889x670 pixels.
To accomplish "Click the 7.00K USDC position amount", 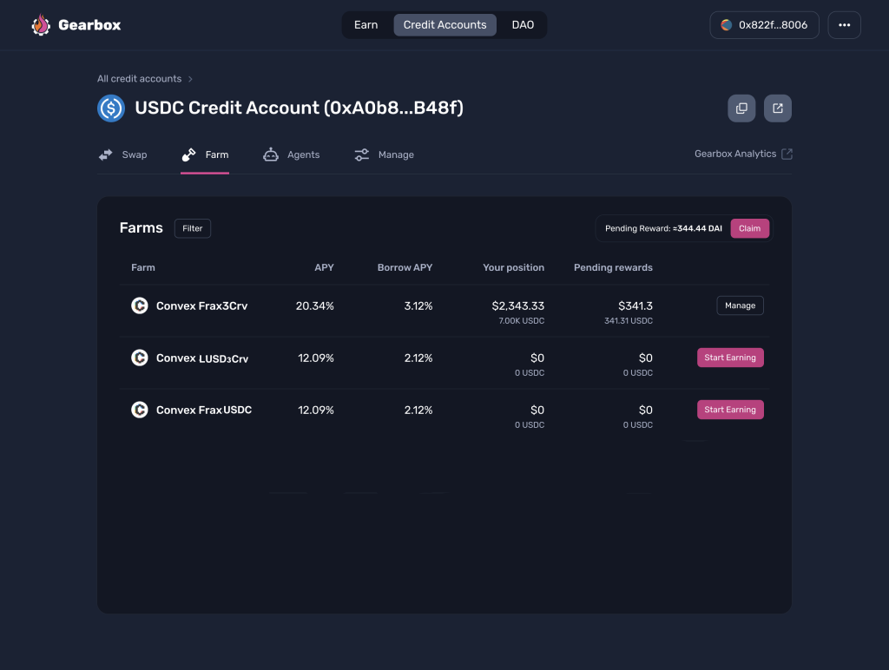I will (x=522, y=321).
